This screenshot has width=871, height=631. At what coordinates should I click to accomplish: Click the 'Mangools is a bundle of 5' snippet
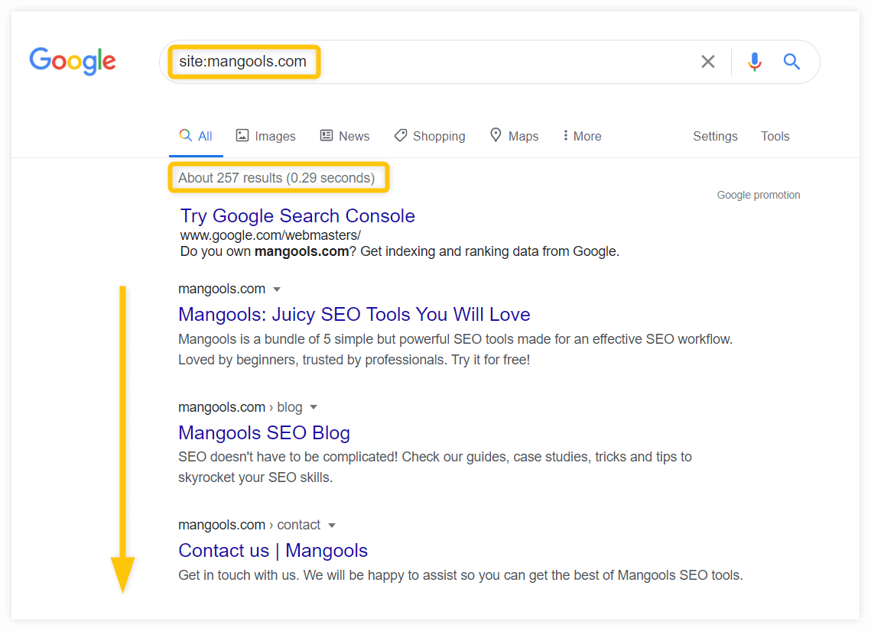tap(456, 350)
